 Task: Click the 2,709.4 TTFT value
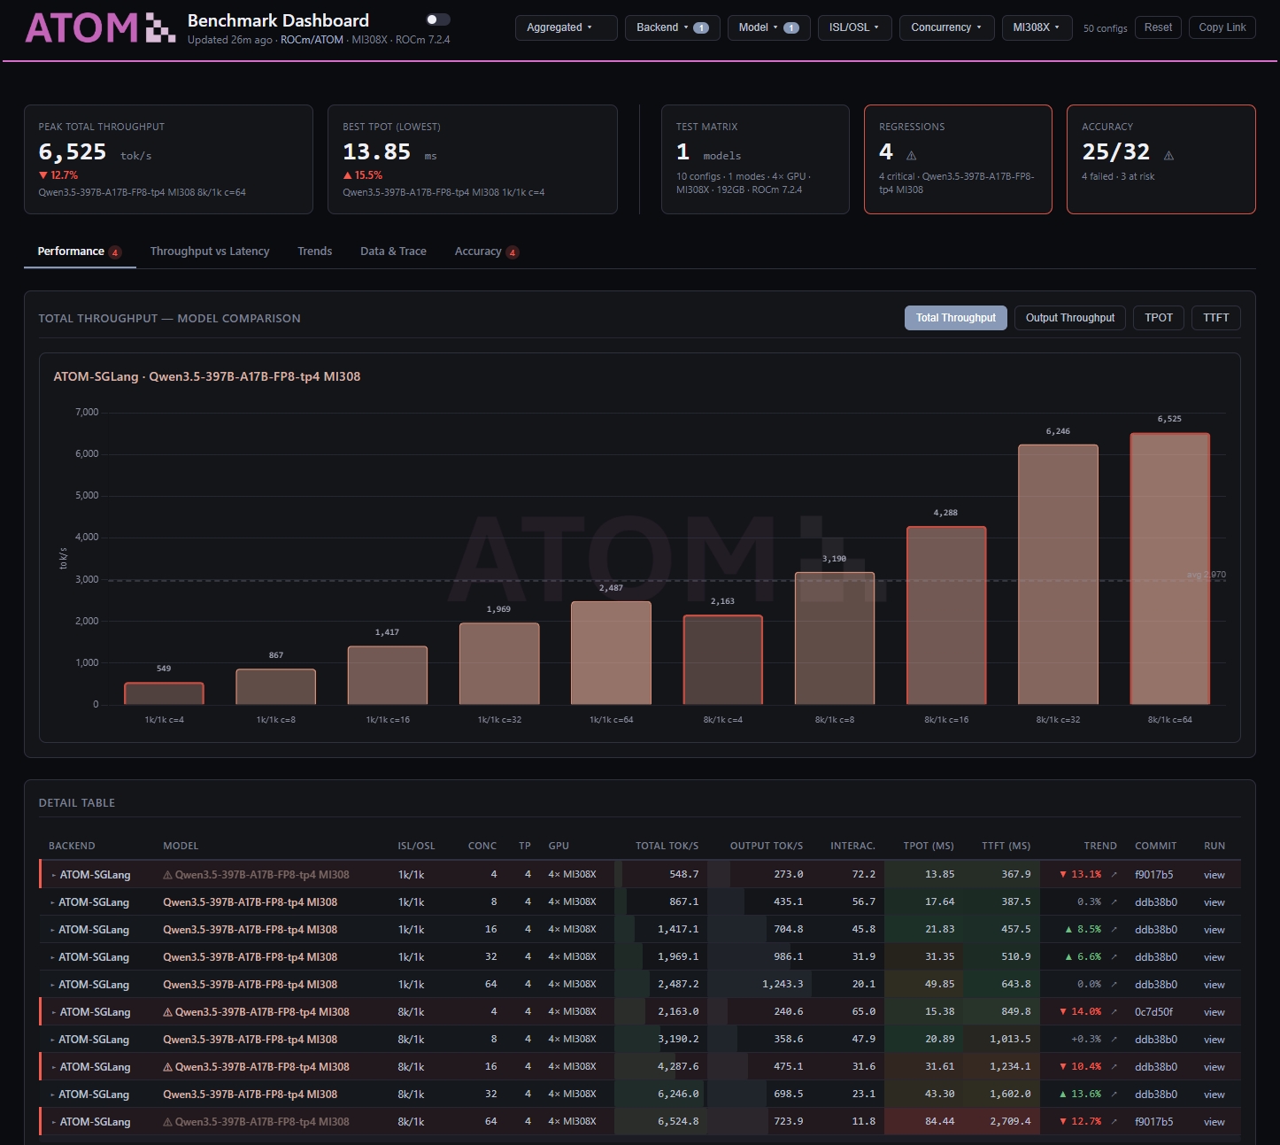pos(1010,1121)
